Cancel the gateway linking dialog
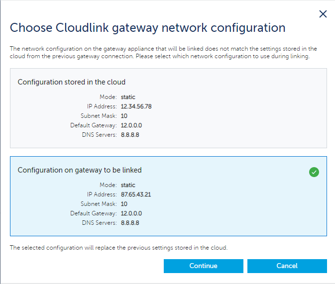This screenshot has height=284, width=335. 287,266
